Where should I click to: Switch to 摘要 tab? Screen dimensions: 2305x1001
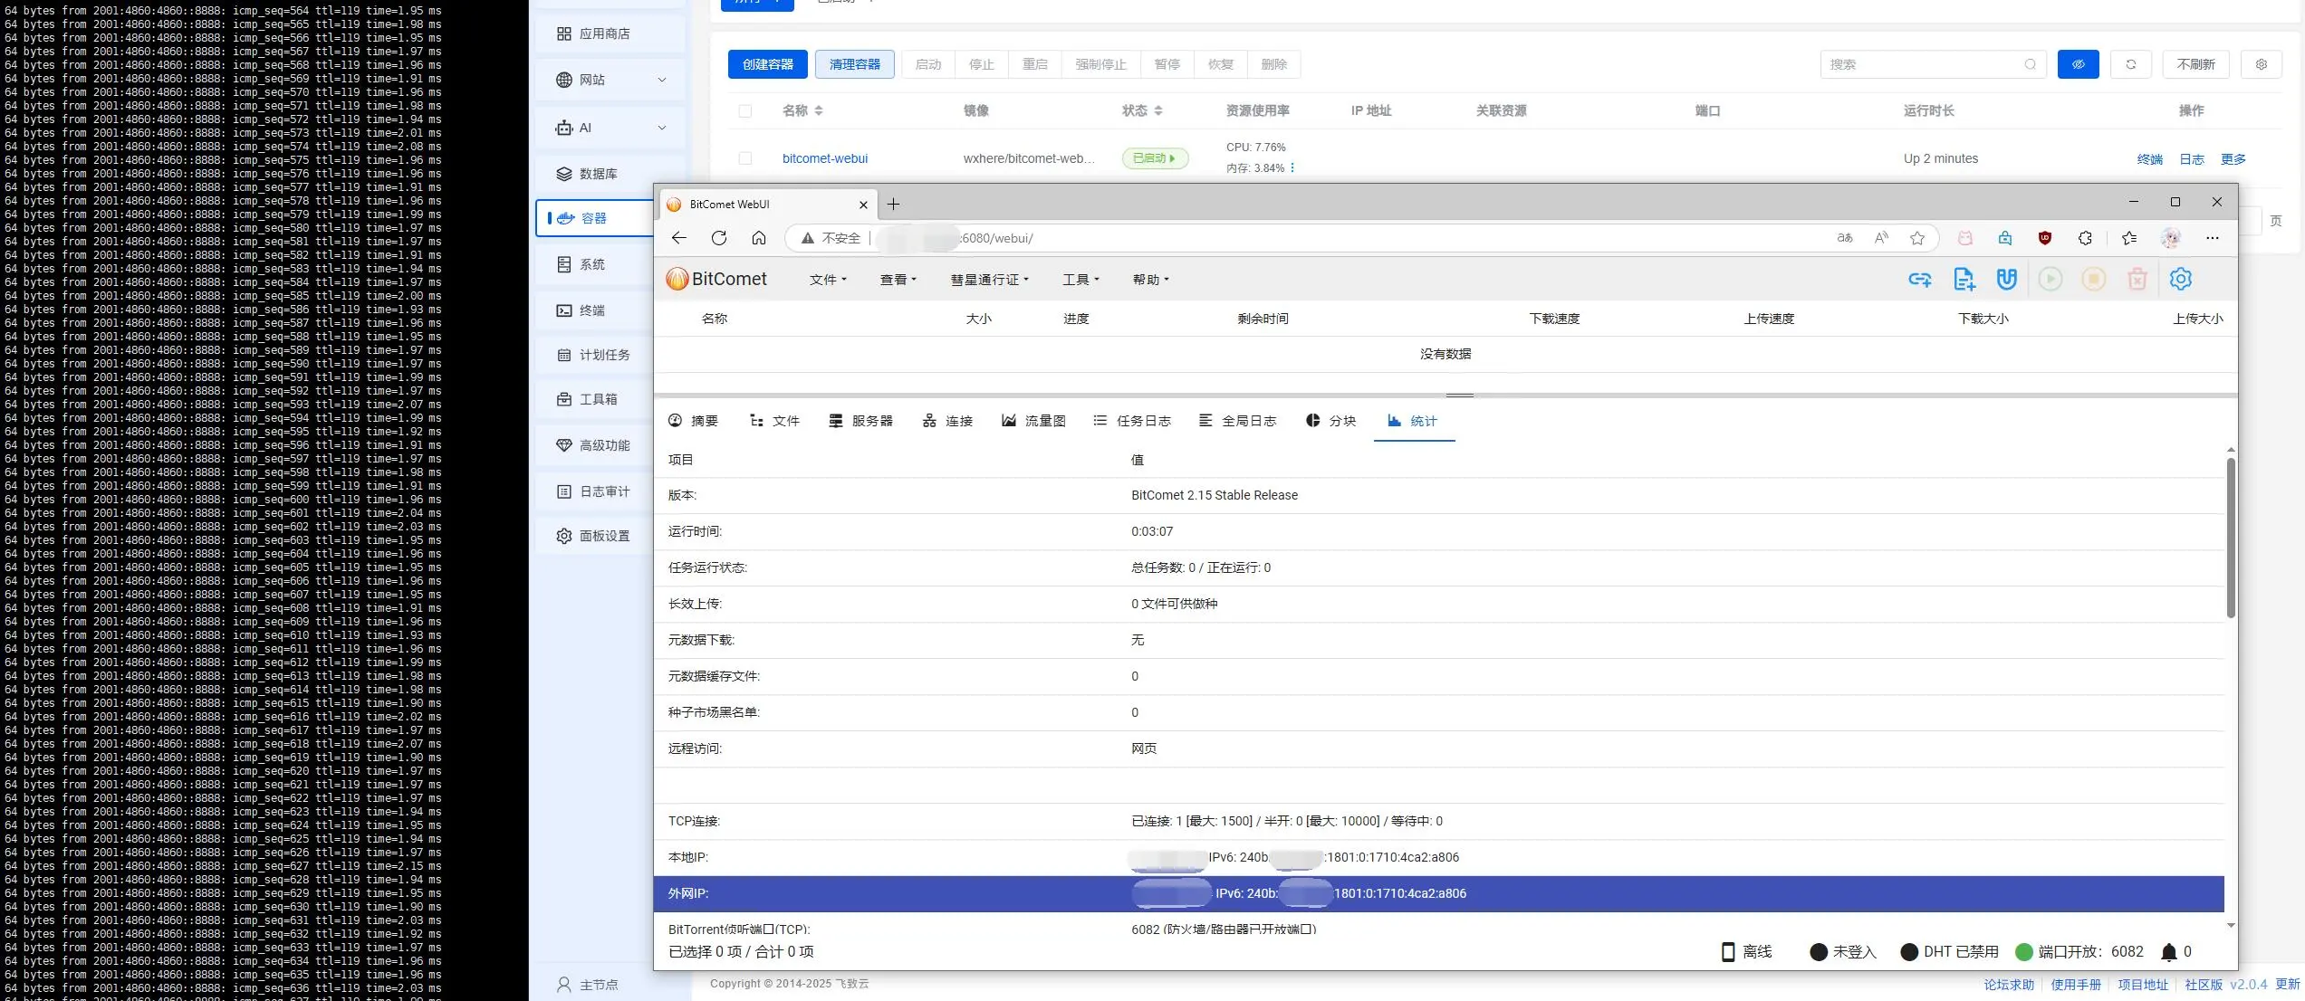(693, 421)
